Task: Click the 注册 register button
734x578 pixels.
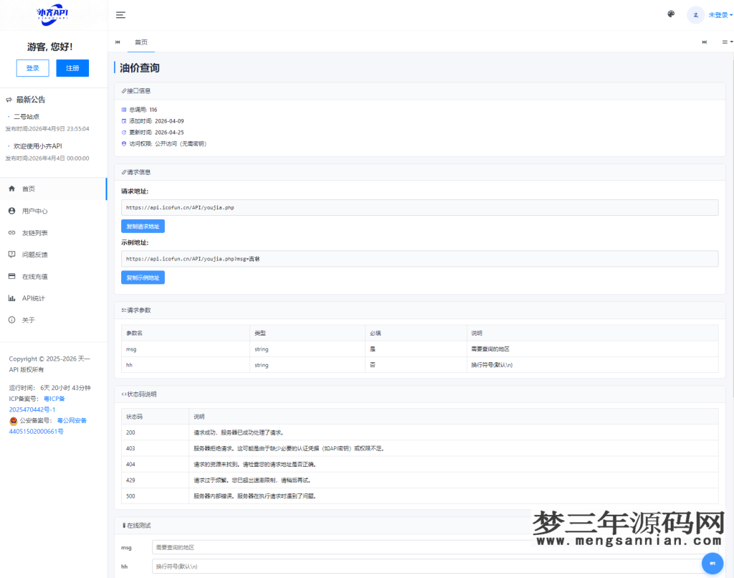Action: pyautogui.click(x=72, y=67)
